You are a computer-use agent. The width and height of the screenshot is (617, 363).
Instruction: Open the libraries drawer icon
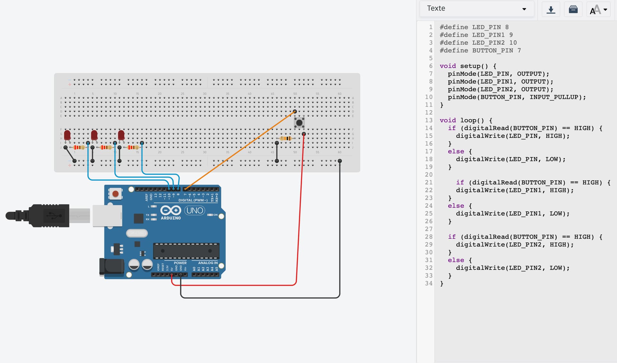point(573,10)
